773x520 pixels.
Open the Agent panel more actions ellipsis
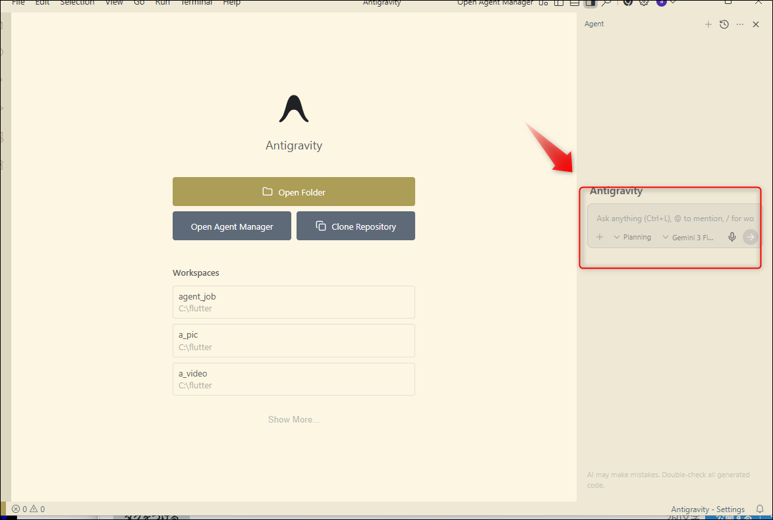(740, 24)
